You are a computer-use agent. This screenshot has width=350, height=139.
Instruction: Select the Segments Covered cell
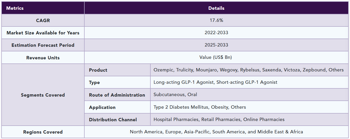click(43, 95)
